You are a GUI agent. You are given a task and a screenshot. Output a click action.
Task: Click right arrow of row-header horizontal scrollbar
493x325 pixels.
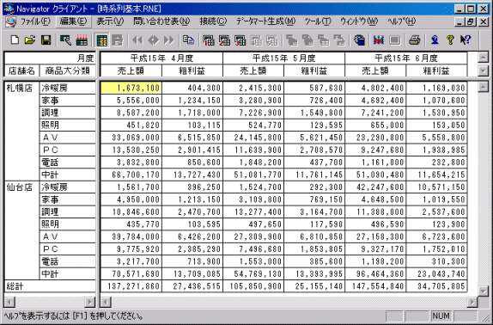click(89, 302)
